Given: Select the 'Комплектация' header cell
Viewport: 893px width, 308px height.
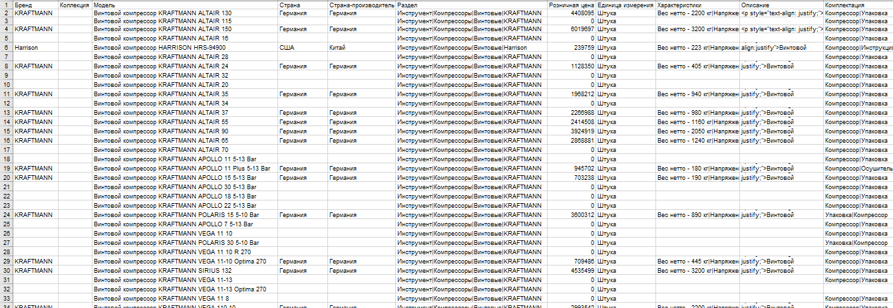Looking at the screenshot, I should [x=858, y=5].
